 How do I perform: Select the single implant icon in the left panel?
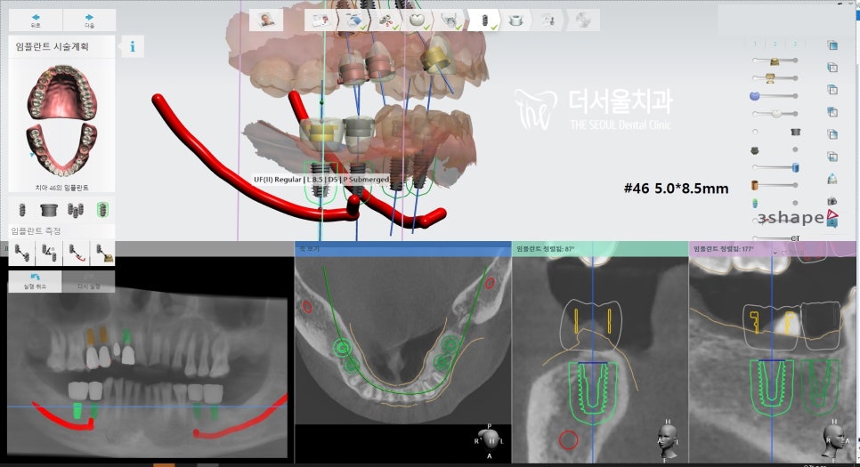[x=21, y=211]
